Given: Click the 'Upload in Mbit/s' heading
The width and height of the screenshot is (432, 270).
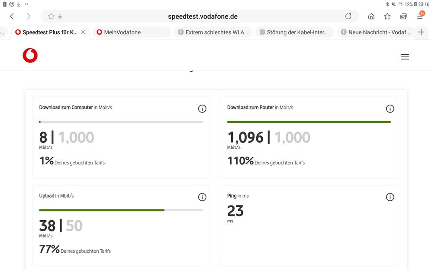Looking at the screenshot, I should pos(56,196).
